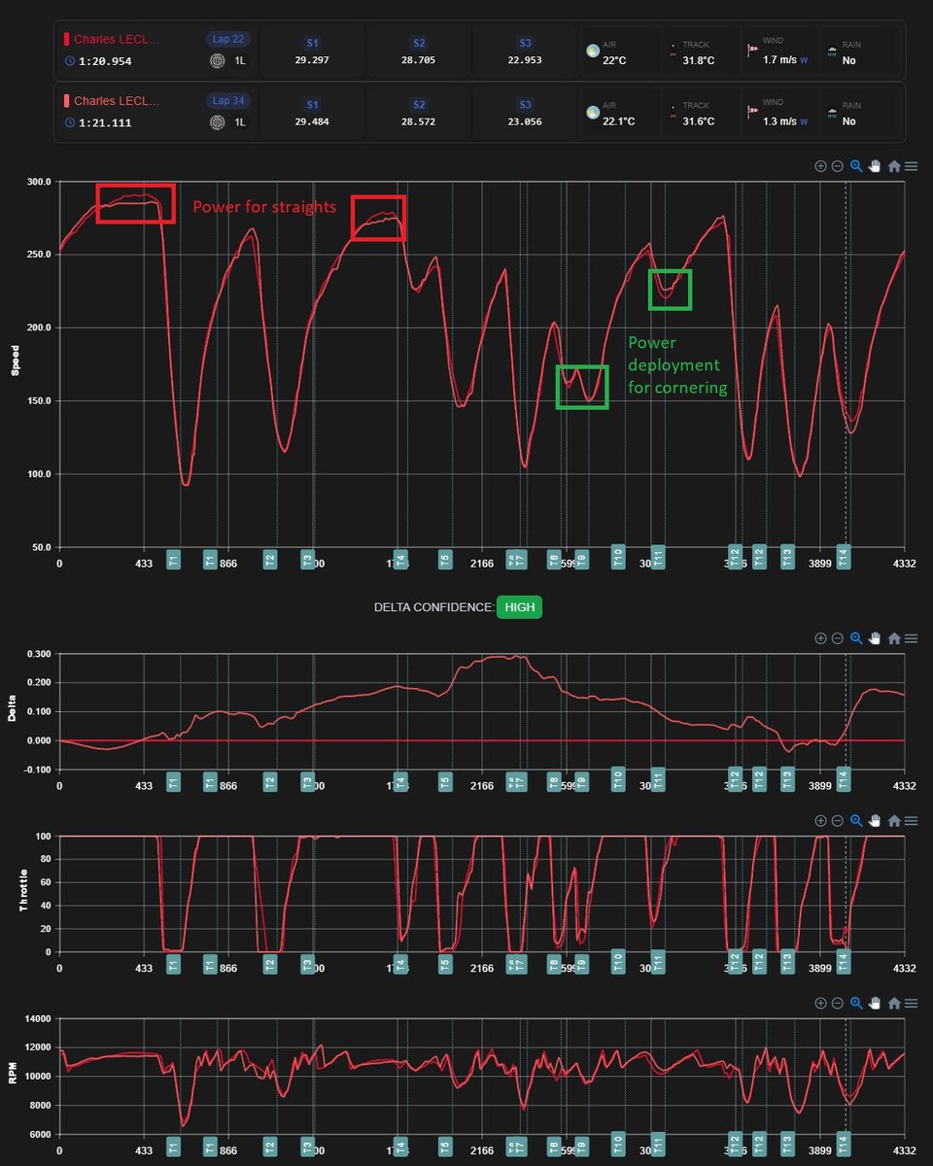Click the T4 turn marker on Speed chart
The width and height of the screenshot is (933, 1166).
pyautogui.click(x=400, y=559)
